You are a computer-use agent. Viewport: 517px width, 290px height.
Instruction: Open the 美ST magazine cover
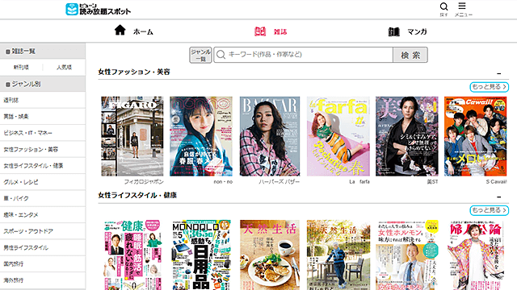pyautogui.click(x=407, y=136)
